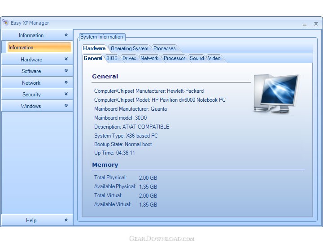This screenshot has height=242, width=323.
Task: Click the computer monitor illustration
Action: [x=276, y=94]
